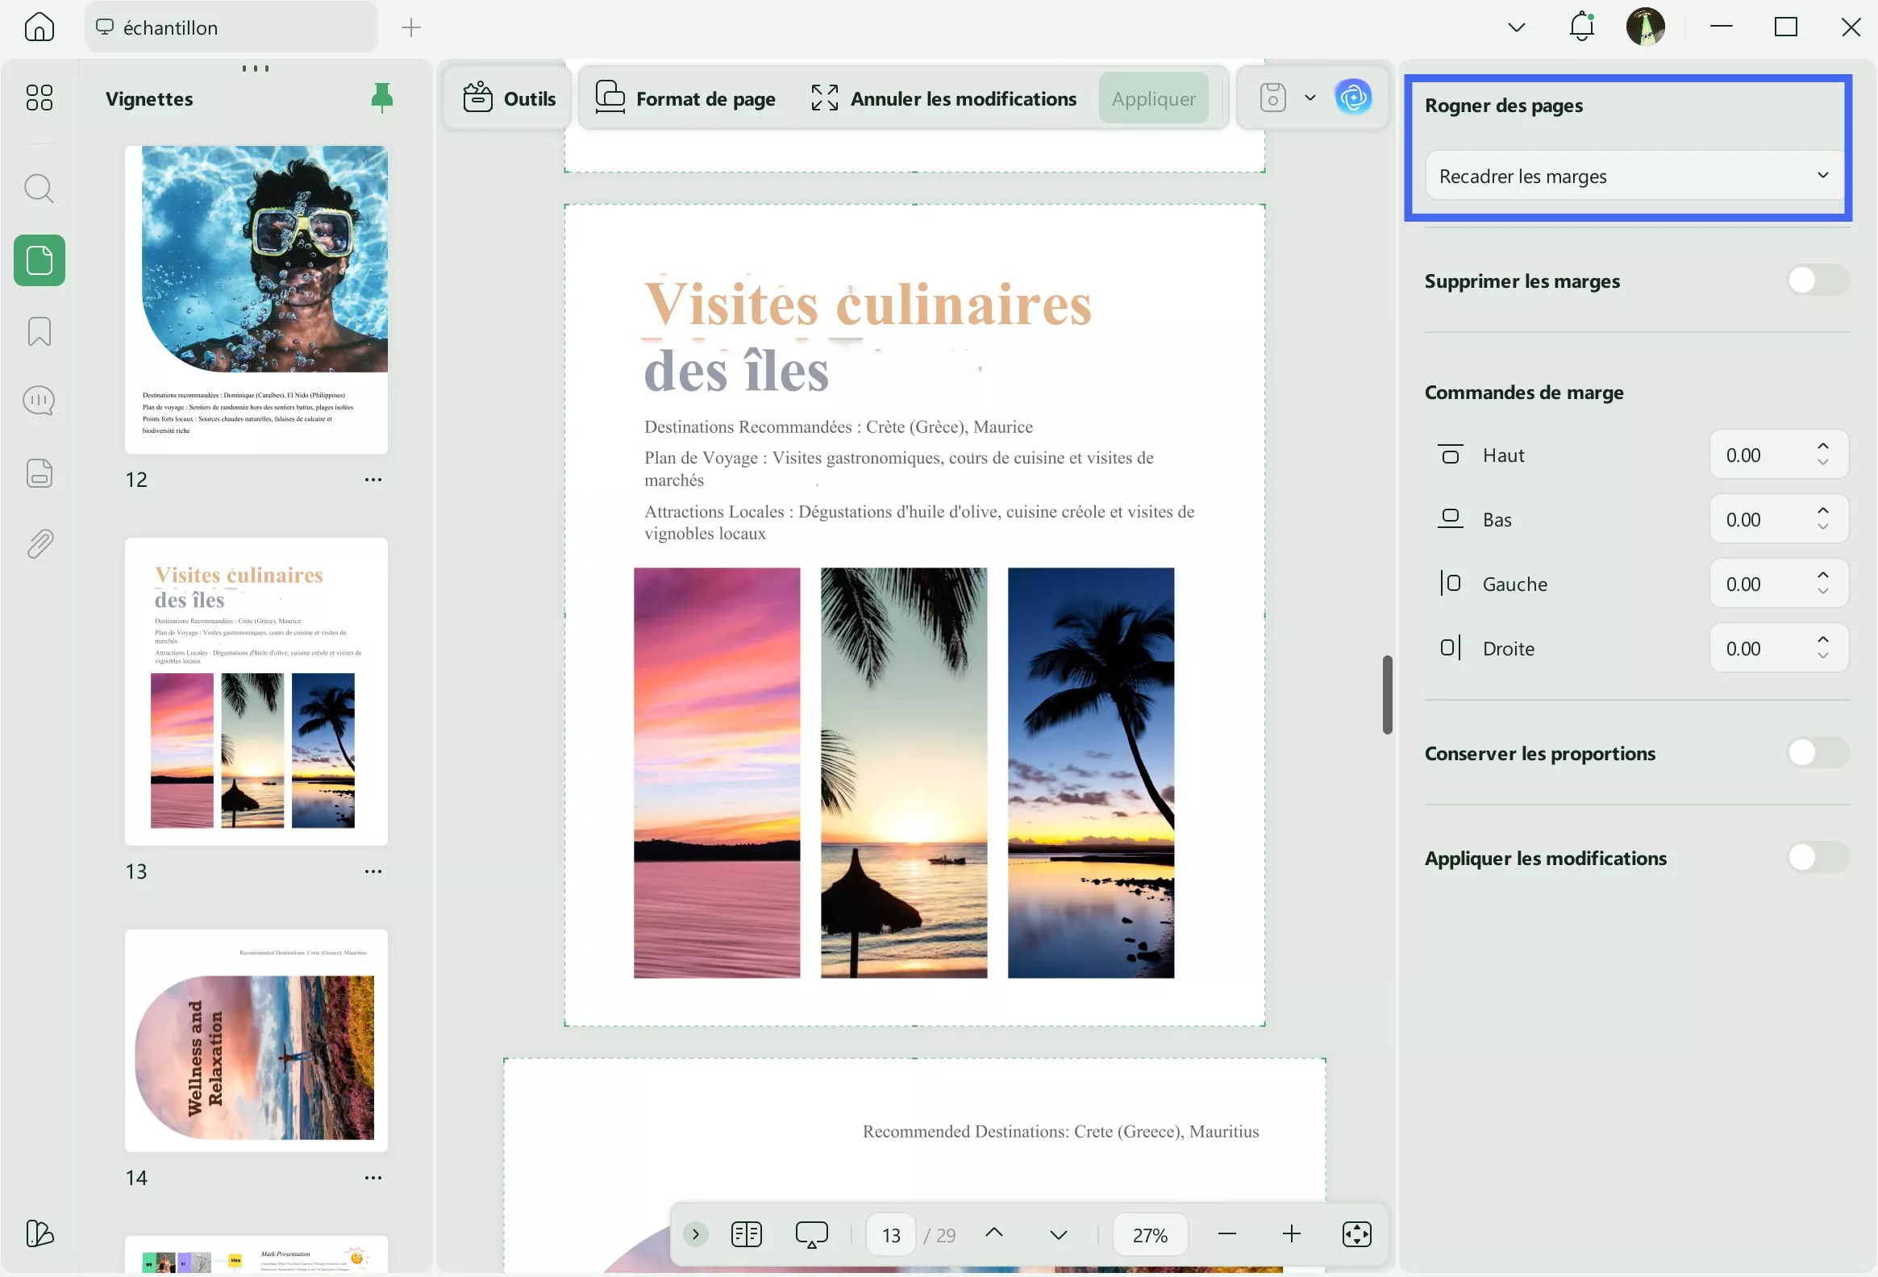
Task: Open the bookmarks panel
Action: click(39, 331)
